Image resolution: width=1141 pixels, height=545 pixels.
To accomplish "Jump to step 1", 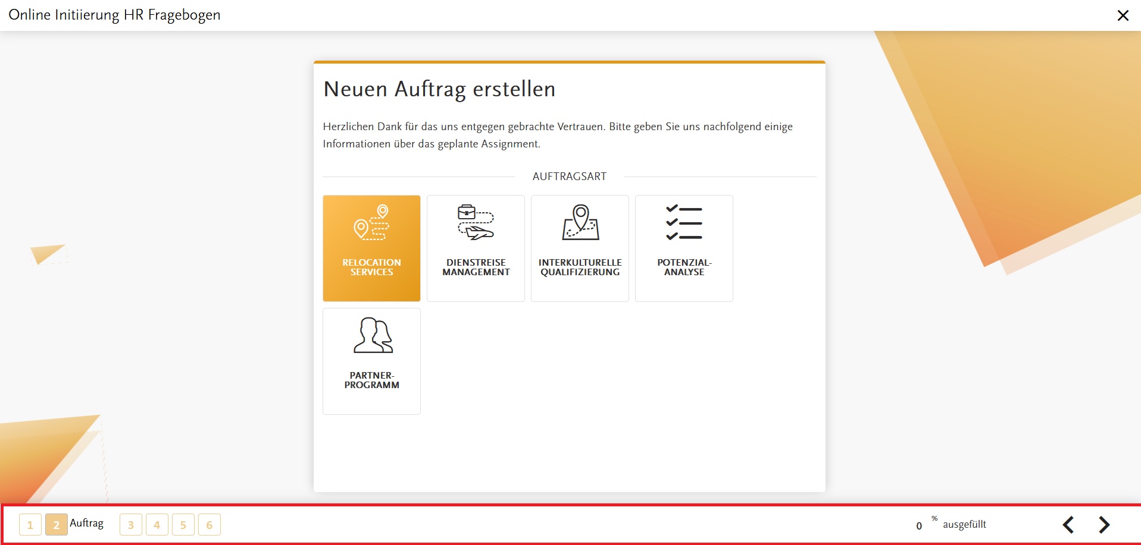I will (x=30, y=525).
